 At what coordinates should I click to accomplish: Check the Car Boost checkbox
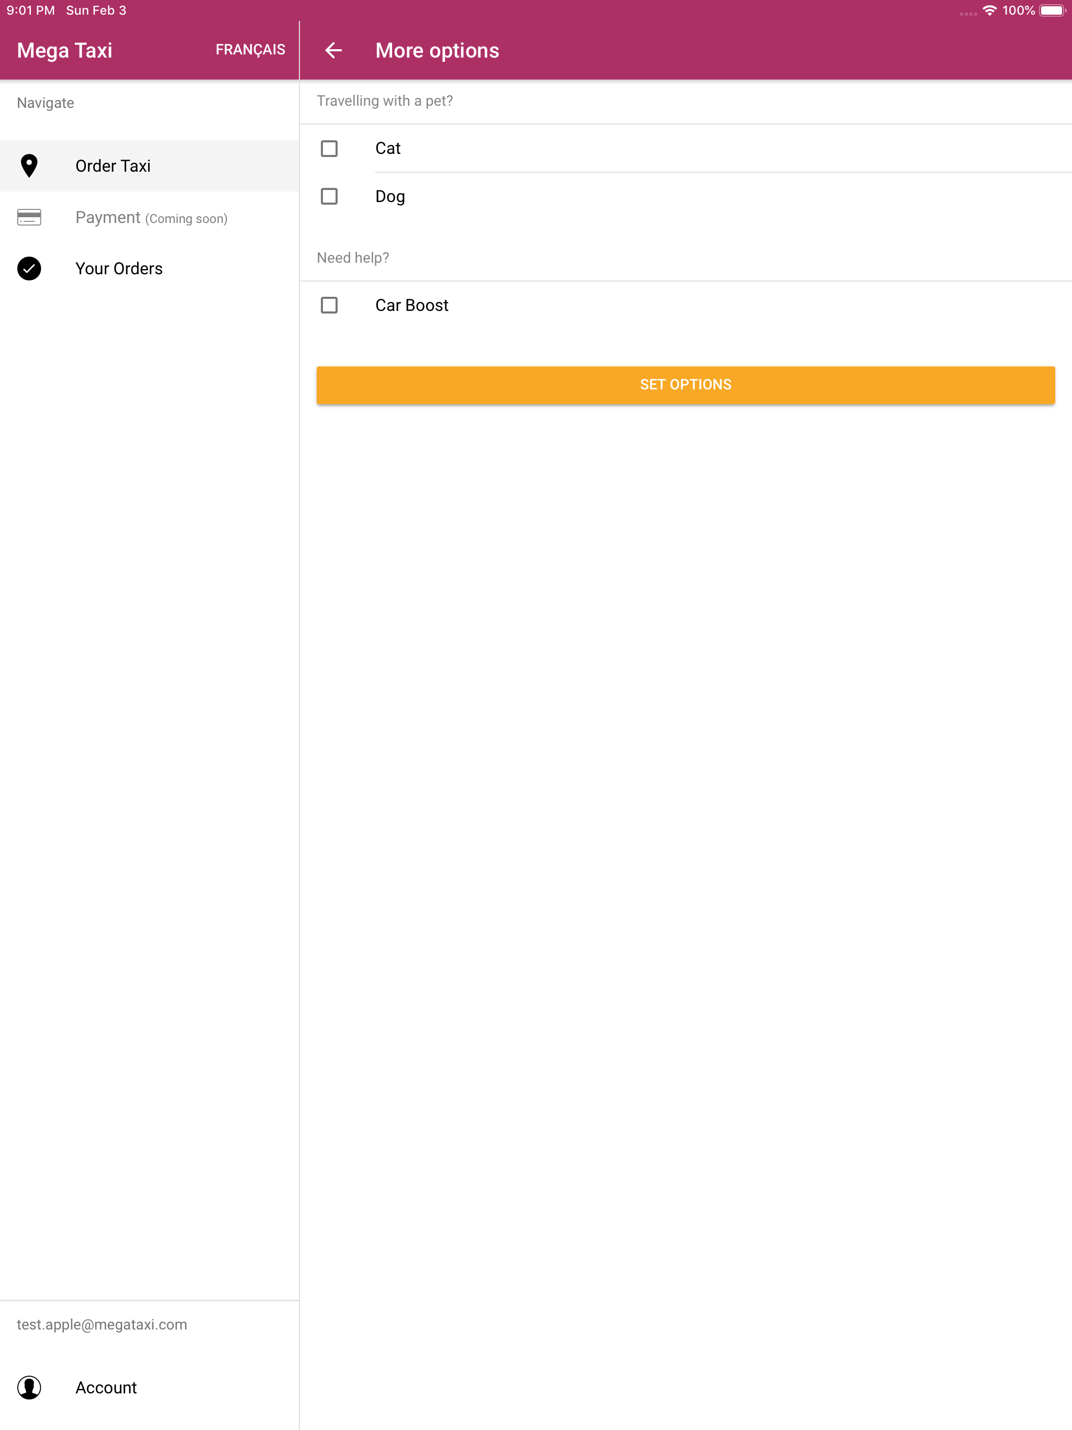pos(328,305)
